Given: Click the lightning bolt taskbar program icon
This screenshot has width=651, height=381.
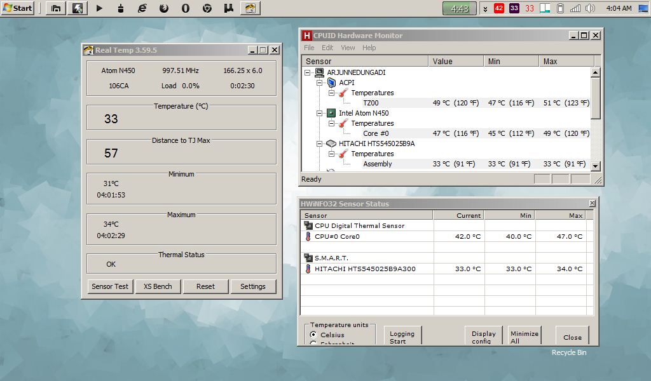Looking at the screenshot, I should click(x=77, y=8).
